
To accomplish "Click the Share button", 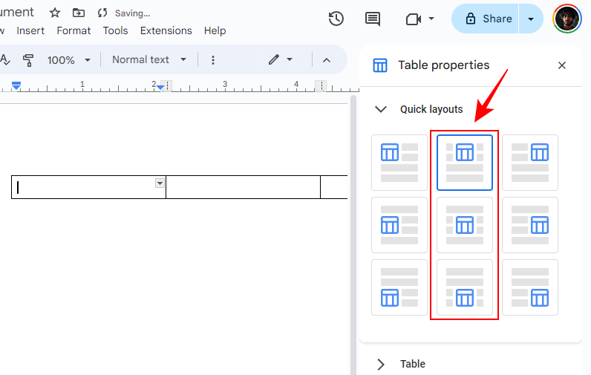I will pos(488,19).
